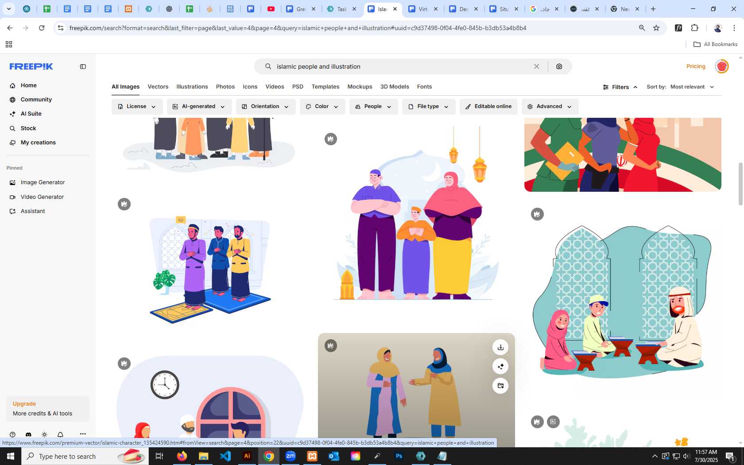744x465 pixels.
Task: Open the three-dots more menu
Action: [83, 434]
